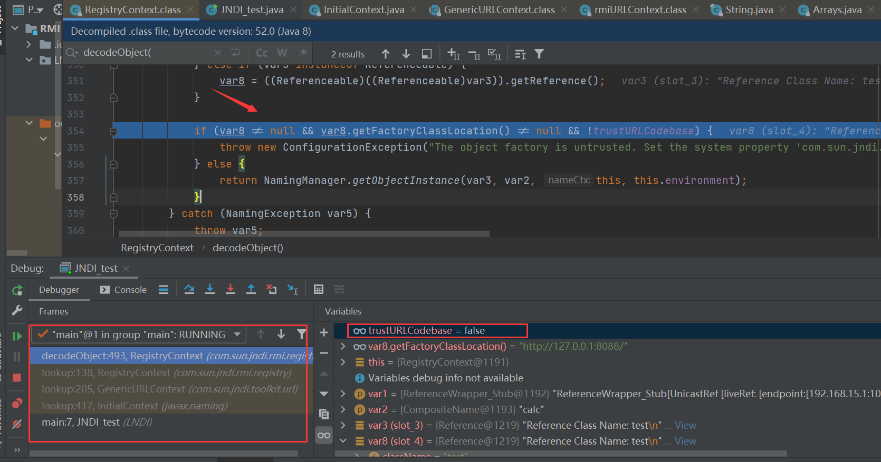Select frame lookup:417, InitialContext

[x=135, y=406]
